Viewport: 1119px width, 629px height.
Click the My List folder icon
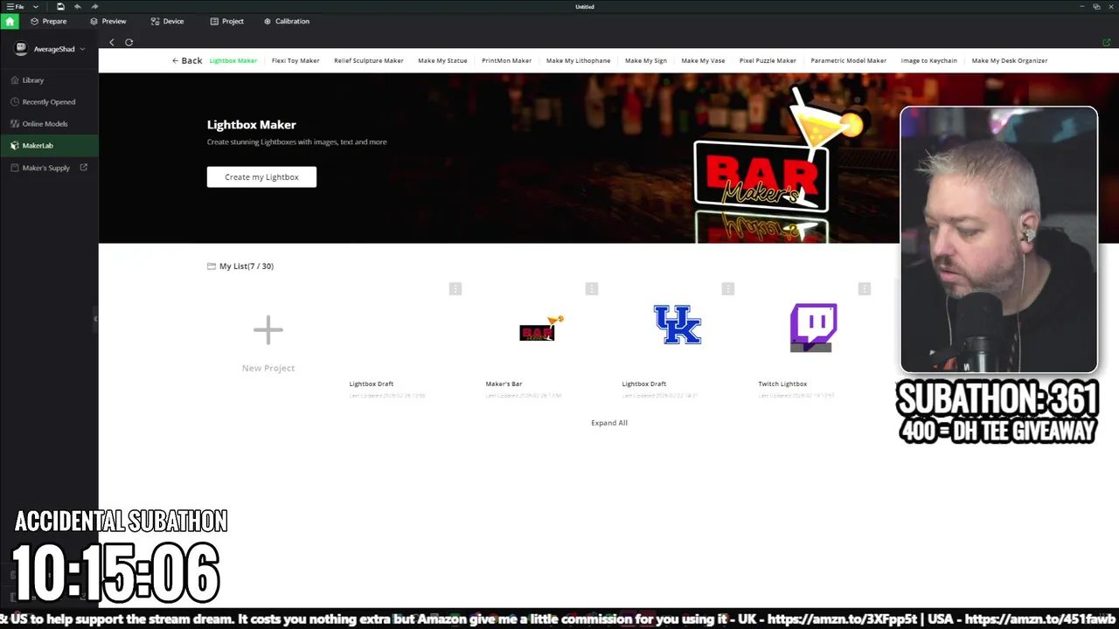(x=212, y=266)
